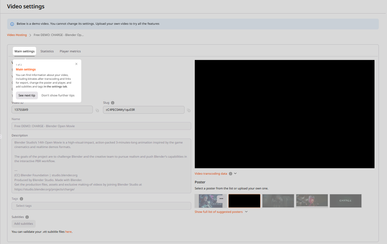The width and height of the screenshot is (387, 244).
Task: Click the Slug info icon
Action: pos(113,103)
